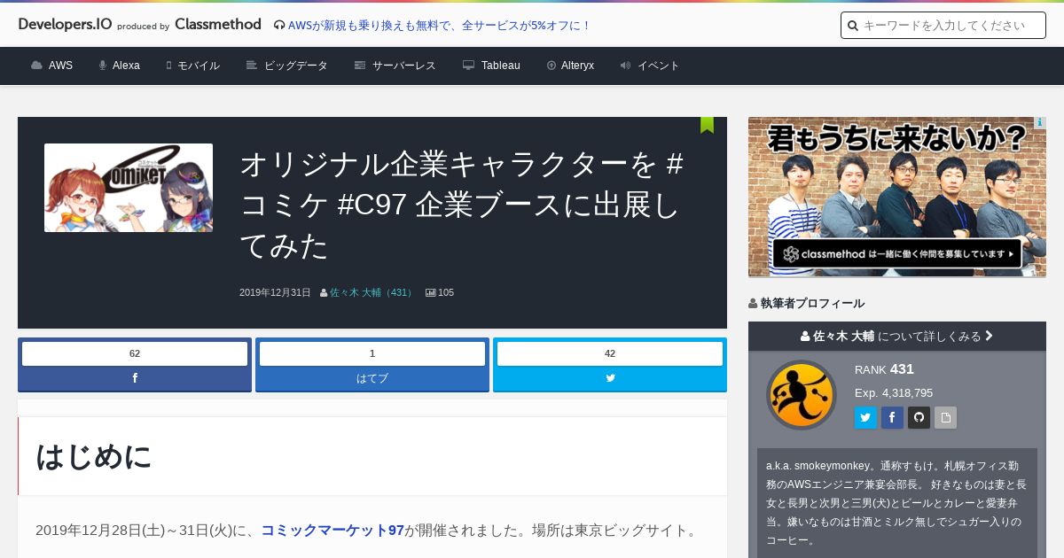
Task: Open the Tableau category in navigation
Action: click(x=501, y=66)
